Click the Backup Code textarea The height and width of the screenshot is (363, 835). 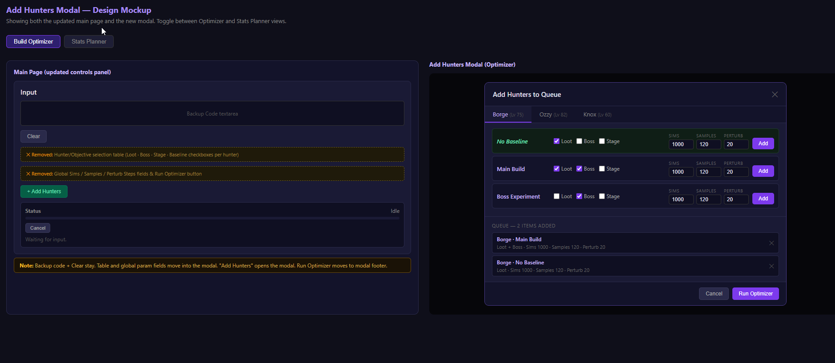(x=212, y=114)
